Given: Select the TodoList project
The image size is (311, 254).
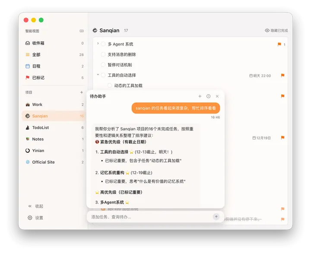Looking at the screenshot, I should point(54,127).
